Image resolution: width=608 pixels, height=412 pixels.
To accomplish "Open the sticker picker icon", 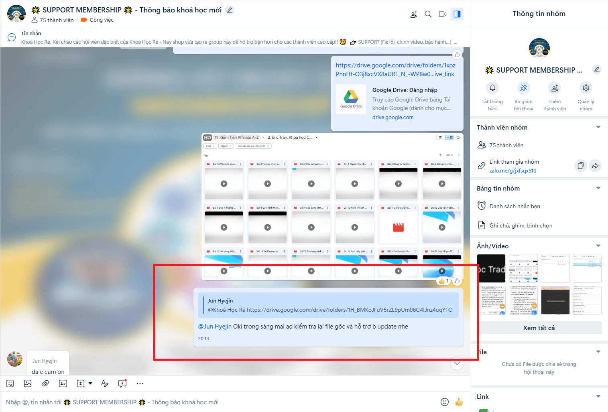I will pyautogui.click(x=10, y=384).
